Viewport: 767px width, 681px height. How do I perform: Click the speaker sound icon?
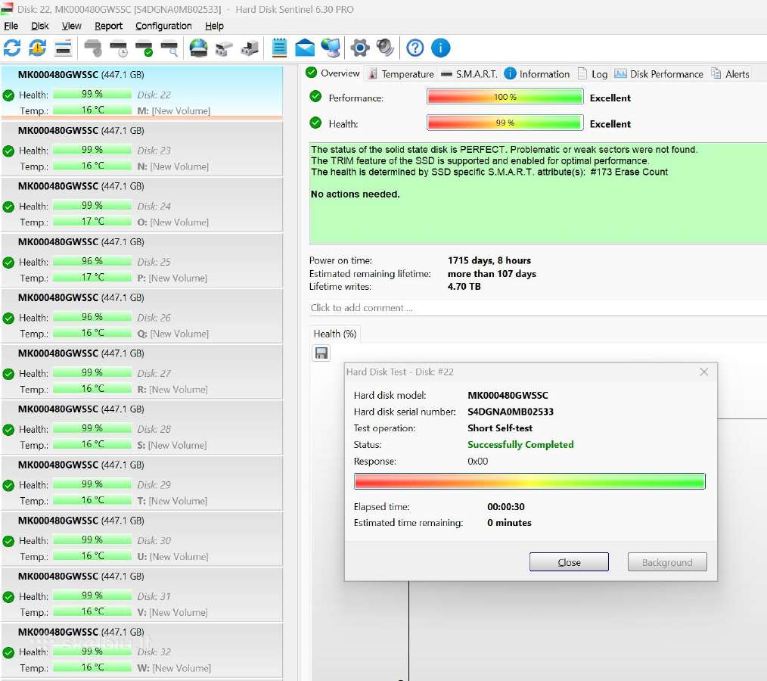click(386, 48)
